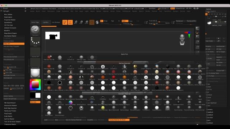
Task: Choose the Chrome B MatCap sphere
Action: coord(81,67)
